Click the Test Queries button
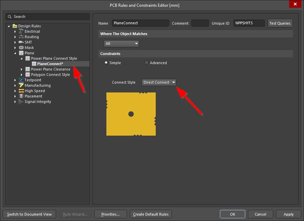 (280, 23)
